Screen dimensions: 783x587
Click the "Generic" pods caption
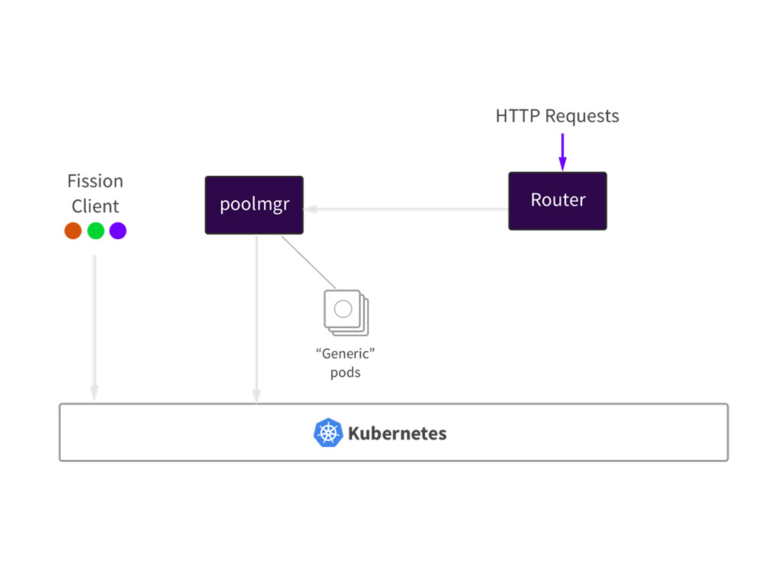[345, 363]
